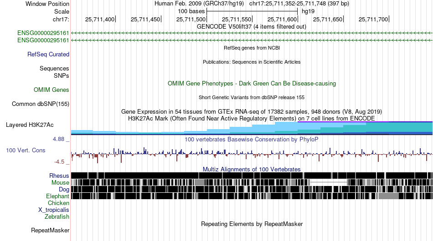Screen dimensions: 433x241
Task: Click the second ENSG00000295161 gene label
Action: click(43, 40)
